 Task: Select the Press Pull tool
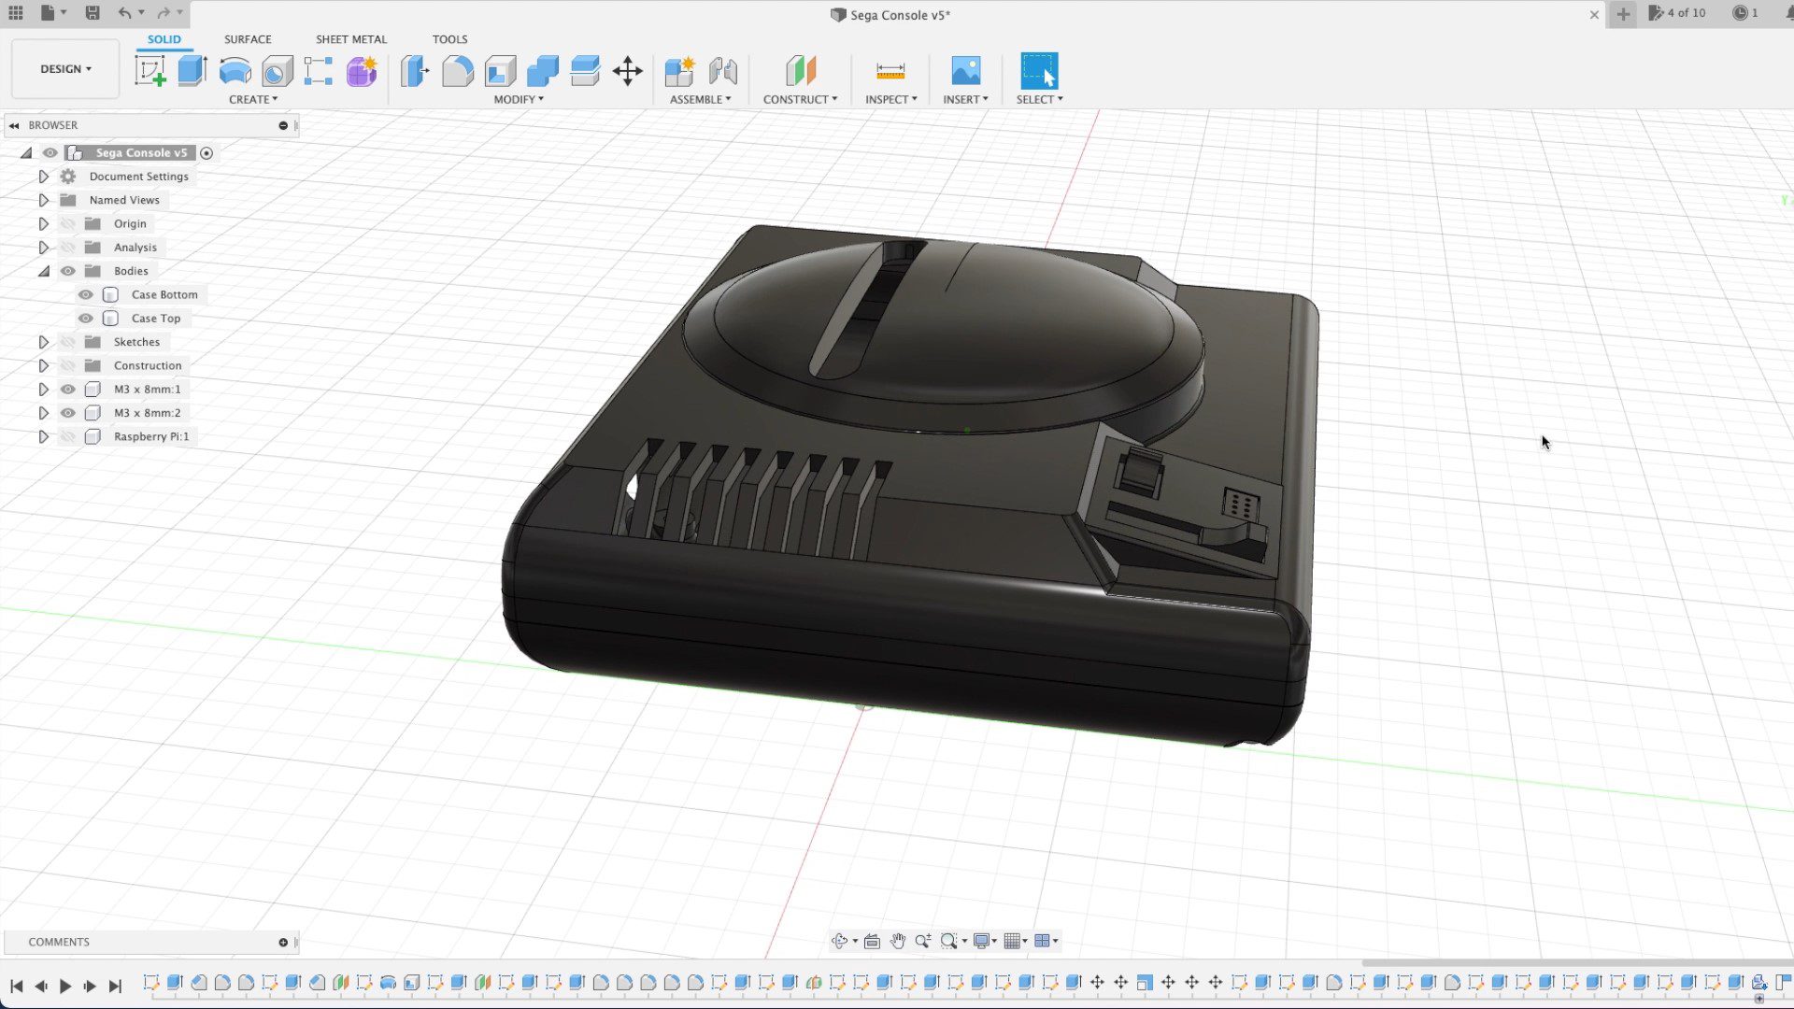coord(413,71)
